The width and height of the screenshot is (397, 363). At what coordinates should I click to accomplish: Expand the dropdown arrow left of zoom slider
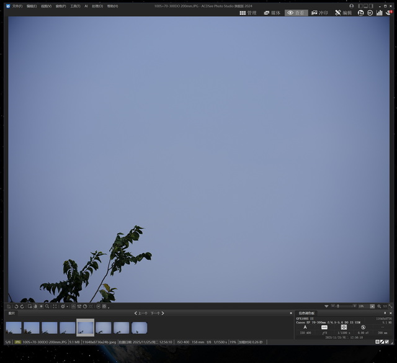[x=327, y=307]
